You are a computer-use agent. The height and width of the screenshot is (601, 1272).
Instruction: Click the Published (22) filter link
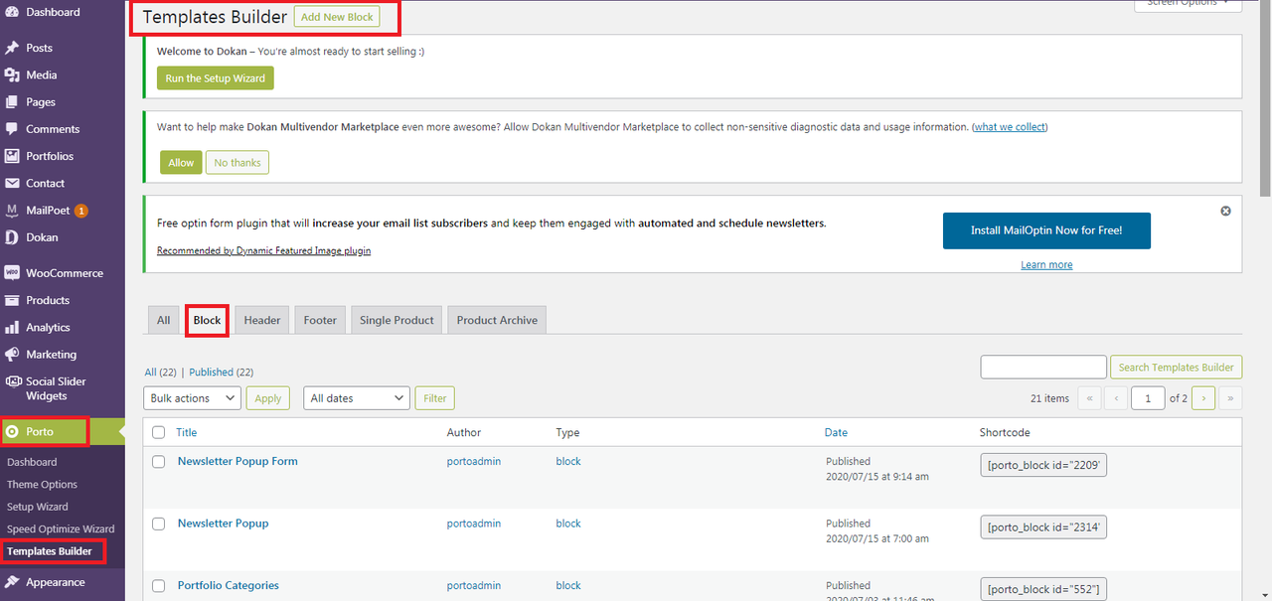tap(221, 372)
